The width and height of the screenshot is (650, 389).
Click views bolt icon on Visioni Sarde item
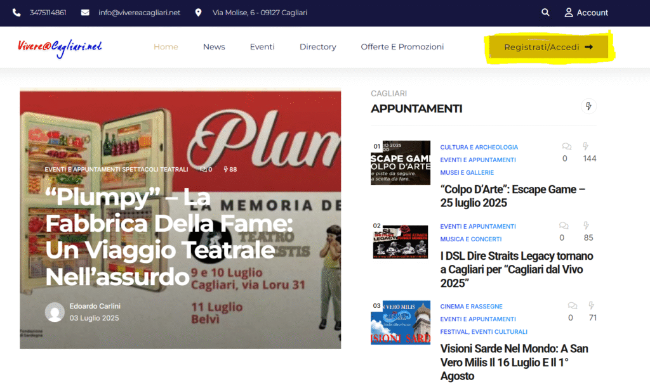tap(591, 305)
